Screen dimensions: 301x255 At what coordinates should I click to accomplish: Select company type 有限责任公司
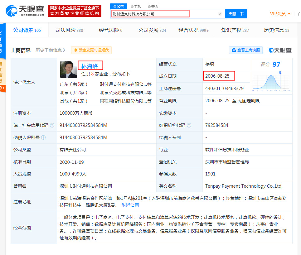(x=73, y=150)
